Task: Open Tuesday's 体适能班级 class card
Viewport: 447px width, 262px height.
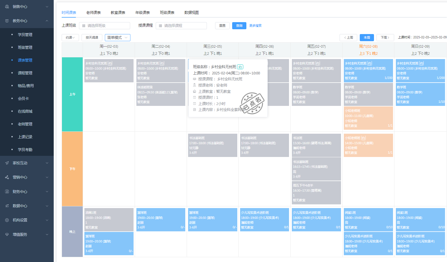Action: [161, 94]
